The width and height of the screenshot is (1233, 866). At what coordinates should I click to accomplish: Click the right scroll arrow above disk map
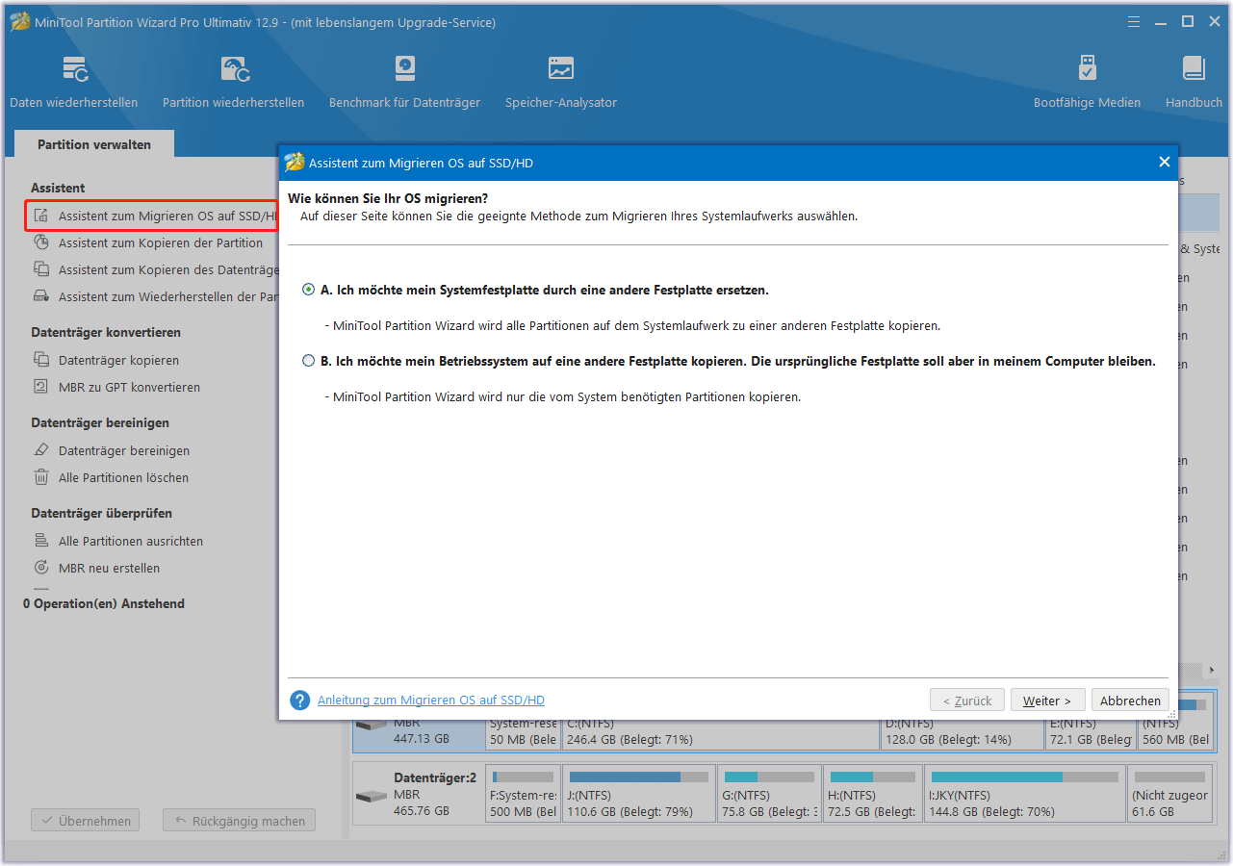pyautogui.click(x=1212, y=670)
